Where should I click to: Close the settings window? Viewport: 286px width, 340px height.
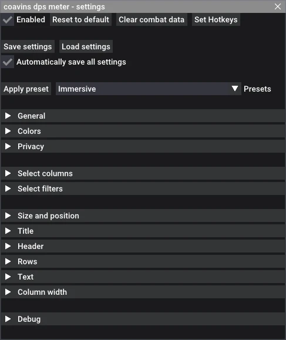click(278, 6)
